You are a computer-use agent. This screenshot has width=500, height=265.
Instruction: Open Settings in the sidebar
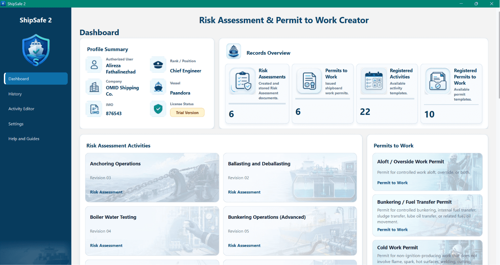point(36,124)
